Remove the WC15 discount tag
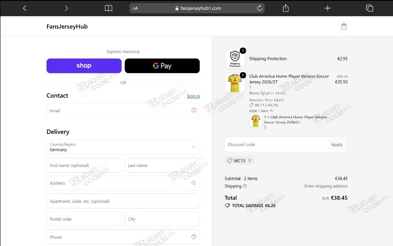393x246 pixels. (x=250, y=161)
